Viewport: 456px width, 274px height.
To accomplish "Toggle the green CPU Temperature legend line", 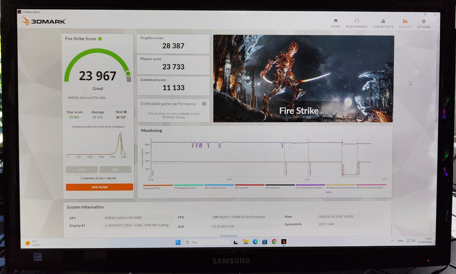I will (x=189, y=187).
